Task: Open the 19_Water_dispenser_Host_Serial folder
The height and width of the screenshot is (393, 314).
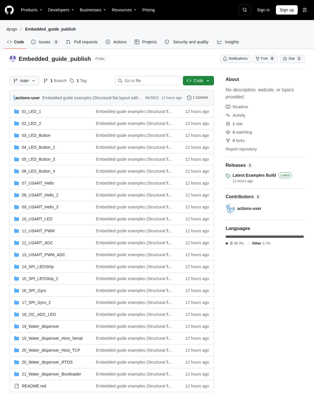Action: click(52, 338)
